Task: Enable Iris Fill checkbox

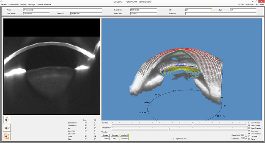Action: point(95,128)
